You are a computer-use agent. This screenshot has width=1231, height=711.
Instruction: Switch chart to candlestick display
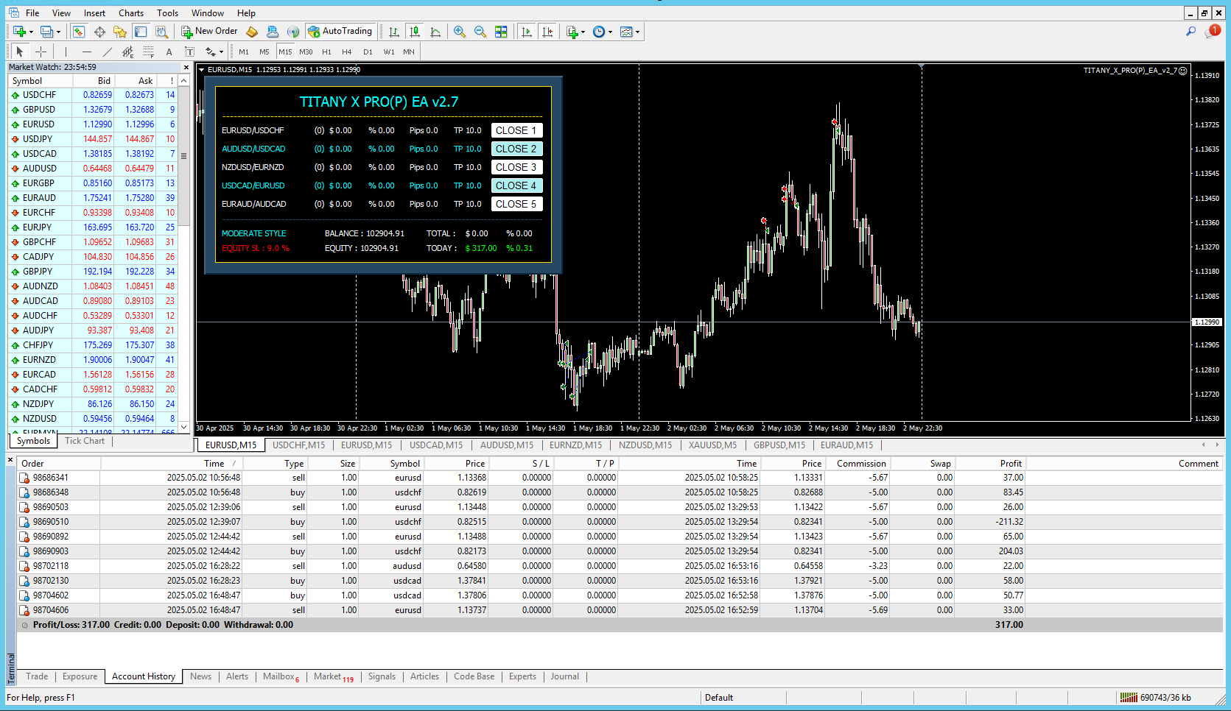coord(415,32)
